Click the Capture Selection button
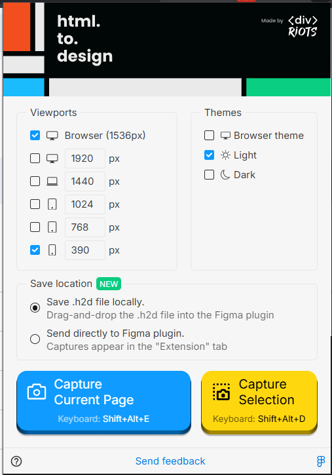The height and width of the screenshot is (475, 332). pos(259,402)
